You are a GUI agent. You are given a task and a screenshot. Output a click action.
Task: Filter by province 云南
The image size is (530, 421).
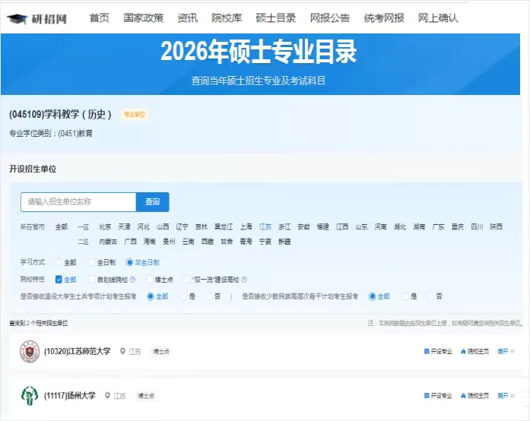188,242
